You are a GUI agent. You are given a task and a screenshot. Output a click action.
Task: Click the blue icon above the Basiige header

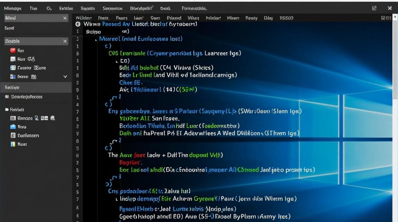tap(13, 77)
